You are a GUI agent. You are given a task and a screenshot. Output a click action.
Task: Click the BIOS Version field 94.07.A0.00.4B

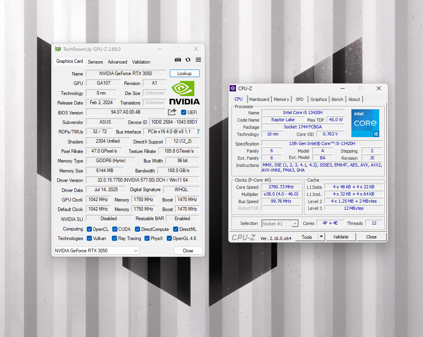pyautogui.click(x=126, y=112)
